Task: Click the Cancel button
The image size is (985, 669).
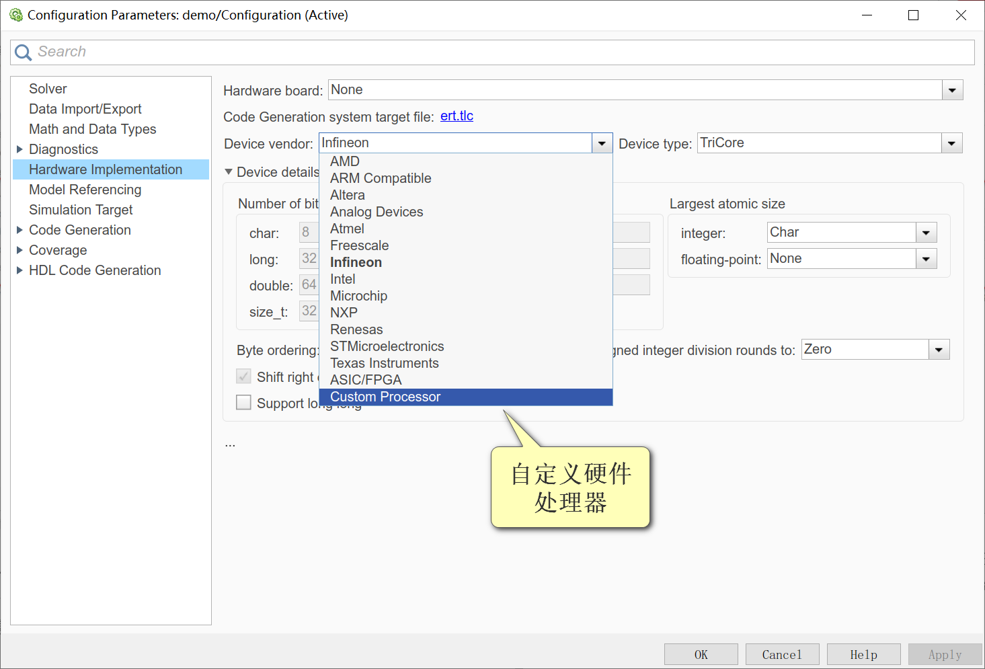Action: (782, 654)
